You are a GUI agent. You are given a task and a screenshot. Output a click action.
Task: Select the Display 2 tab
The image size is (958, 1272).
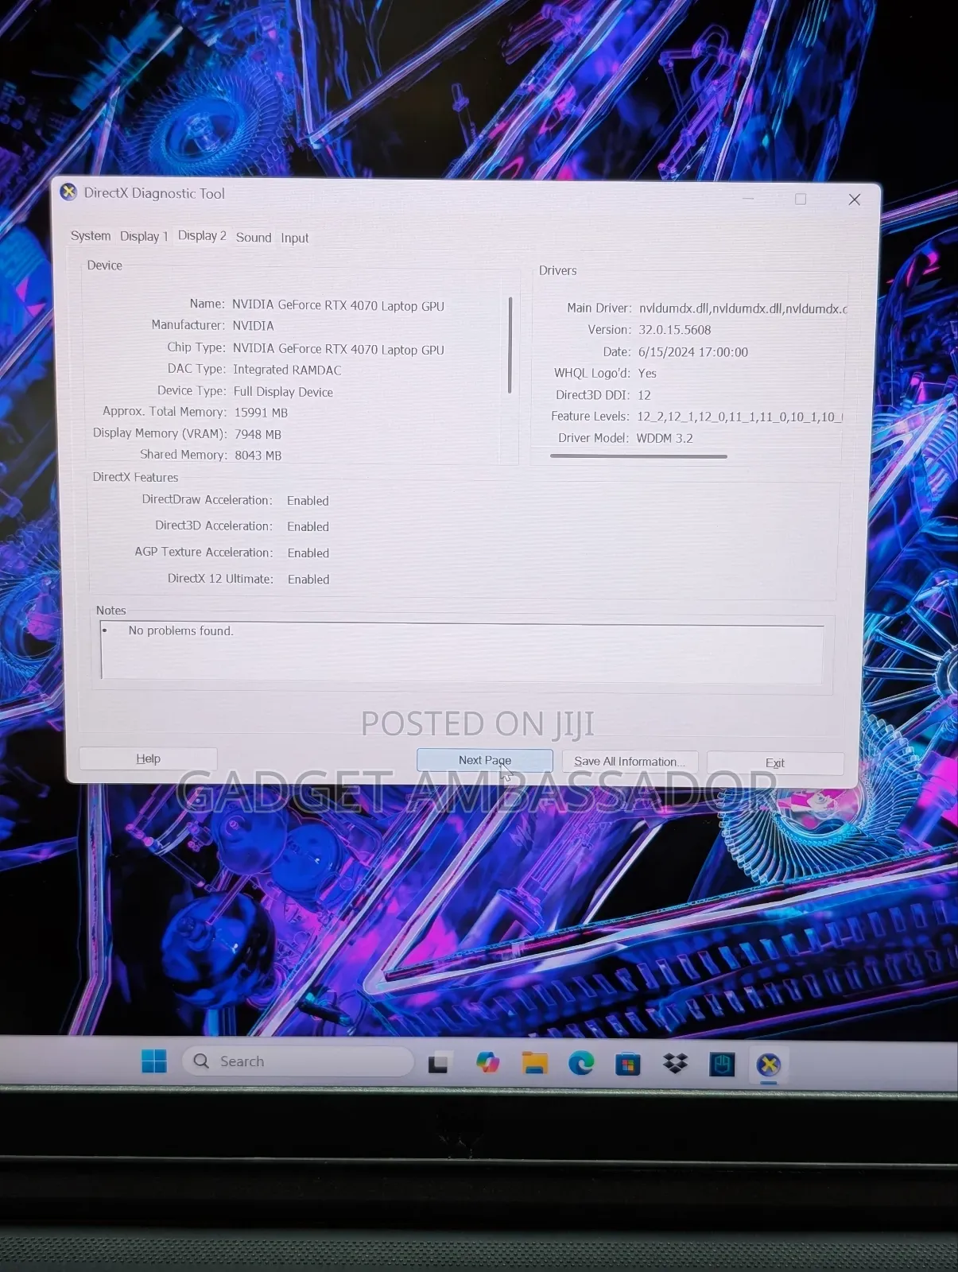tap(202, 235)
